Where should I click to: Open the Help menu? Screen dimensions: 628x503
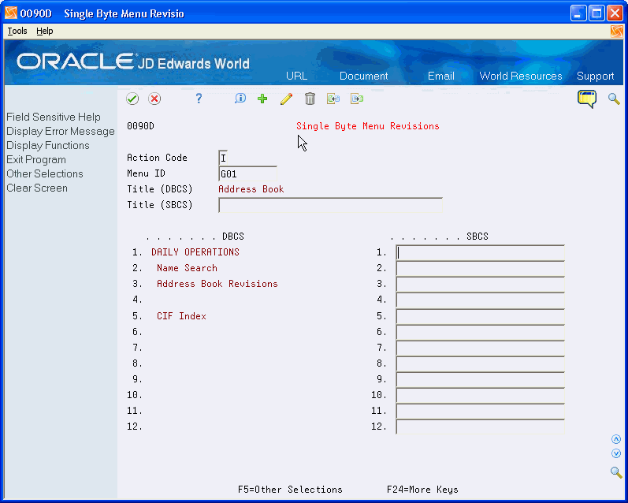click(x=44, y=31)
